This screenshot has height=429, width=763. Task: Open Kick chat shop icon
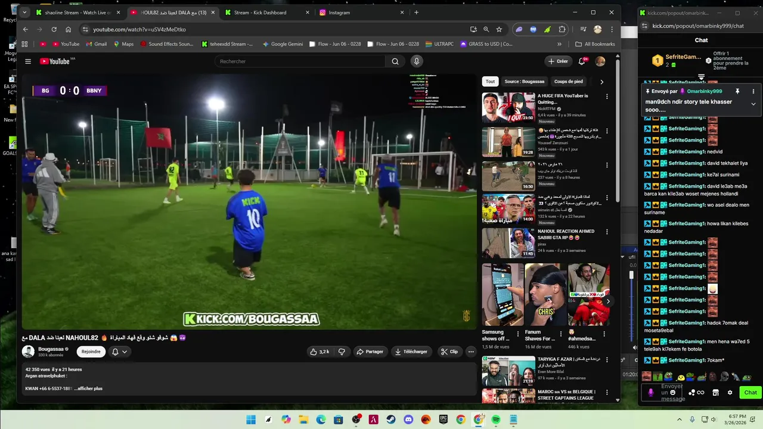(x=715, y=392)
